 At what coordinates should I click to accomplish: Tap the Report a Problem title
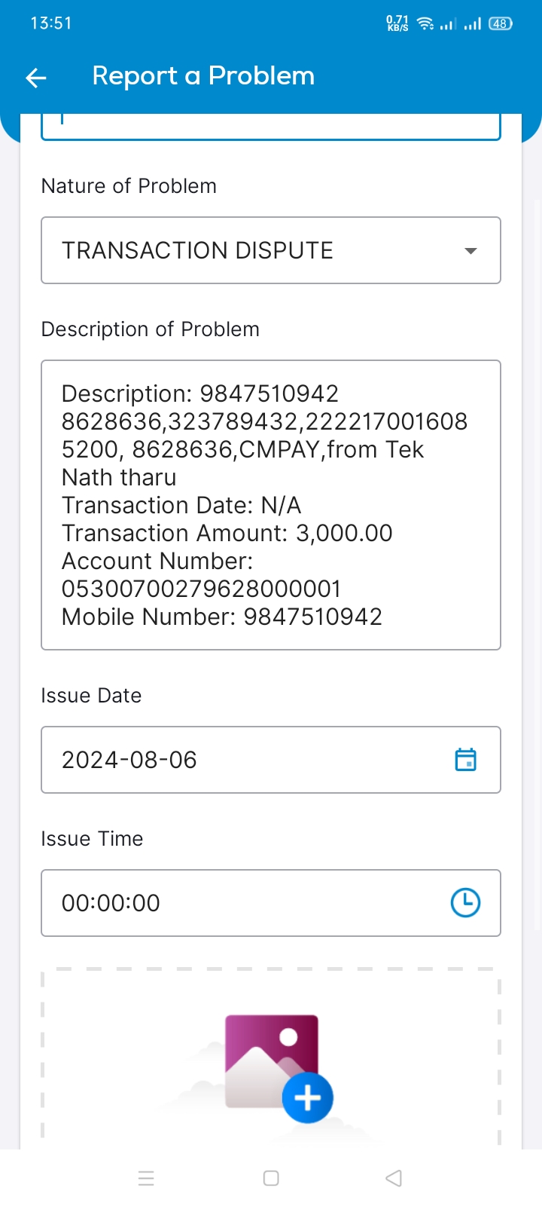point(203,76)
